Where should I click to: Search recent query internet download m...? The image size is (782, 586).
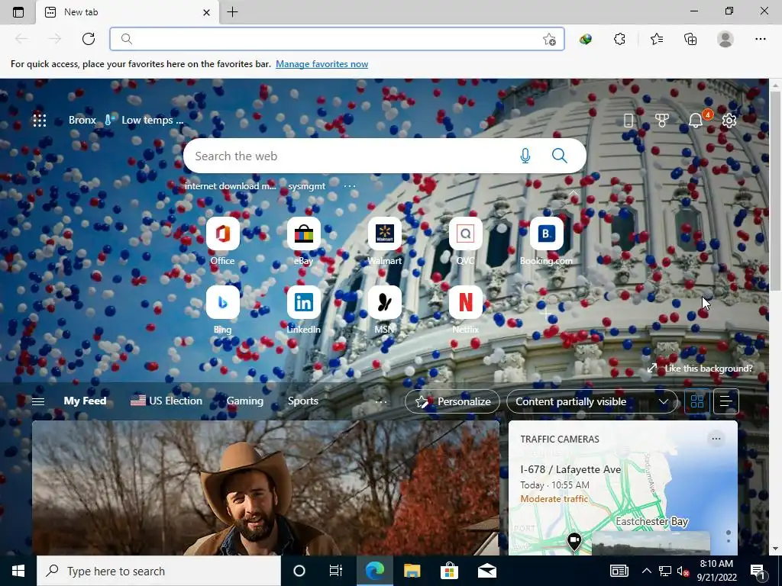coord(230,186)
